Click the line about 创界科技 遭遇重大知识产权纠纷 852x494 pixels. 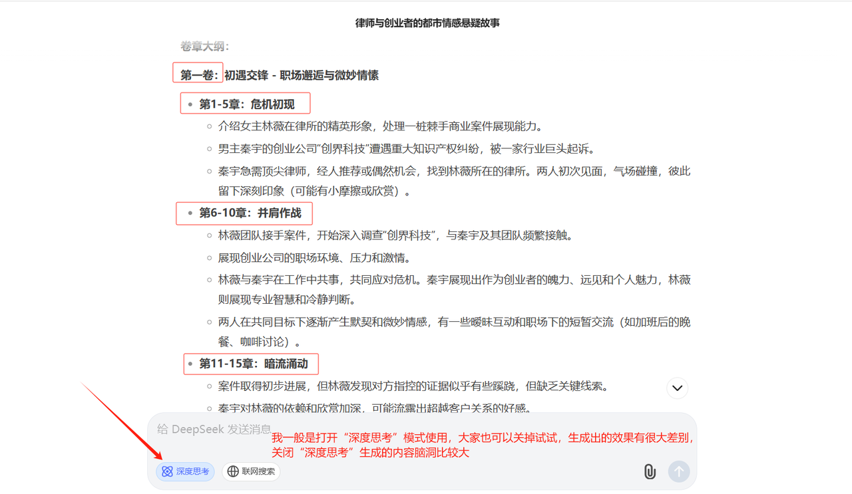(407, 148)
